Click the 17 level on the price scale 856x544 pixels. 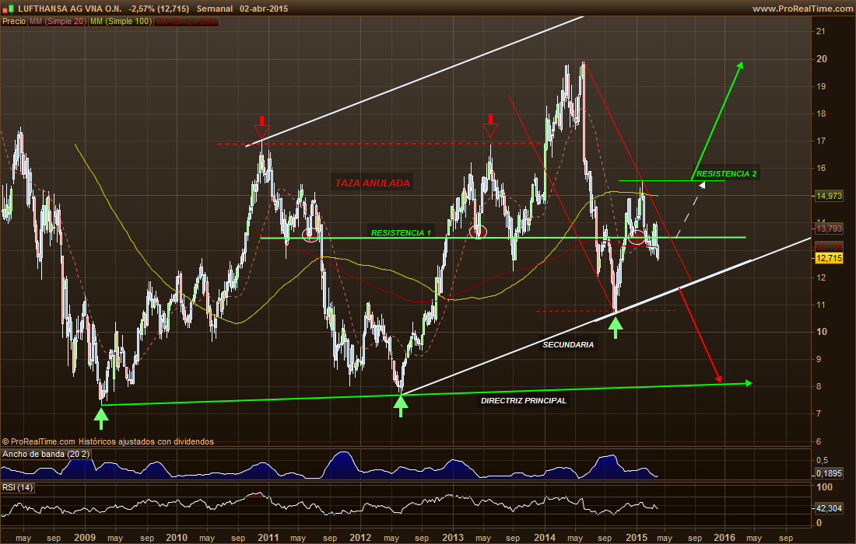[x=820, y=141]
